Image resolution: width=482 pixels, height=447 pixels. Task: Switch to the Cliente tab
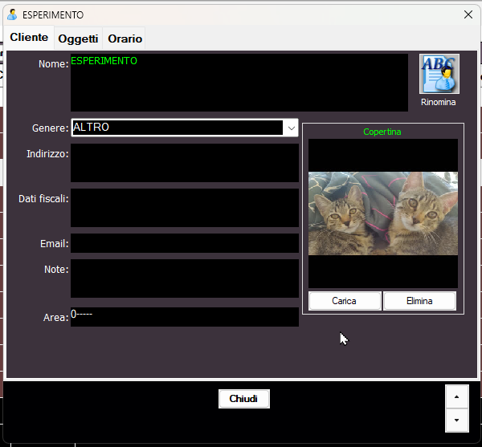click(x=29, y=38)
